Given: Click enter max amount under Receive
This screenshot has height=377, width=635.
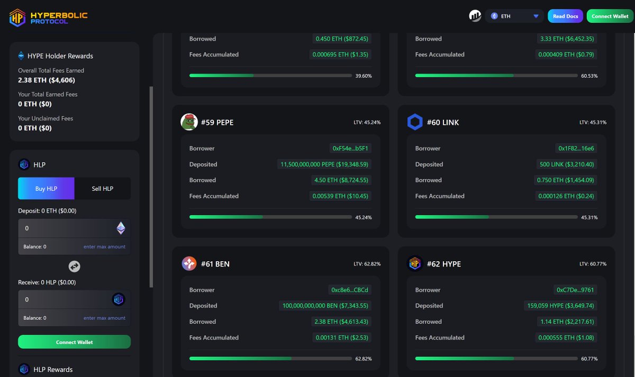Looking at the screenshot, I should [x=104, y=318].
